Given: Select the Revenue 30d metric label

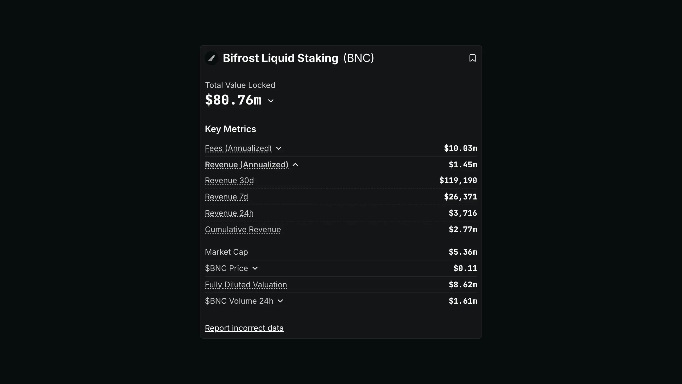Looking at the screenshot, I should (229, 180).
